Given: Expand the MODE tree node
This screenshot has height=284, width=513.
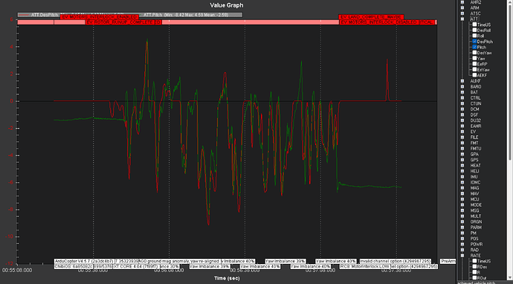Looking at the screenshot, I should (x=462, y=204).
